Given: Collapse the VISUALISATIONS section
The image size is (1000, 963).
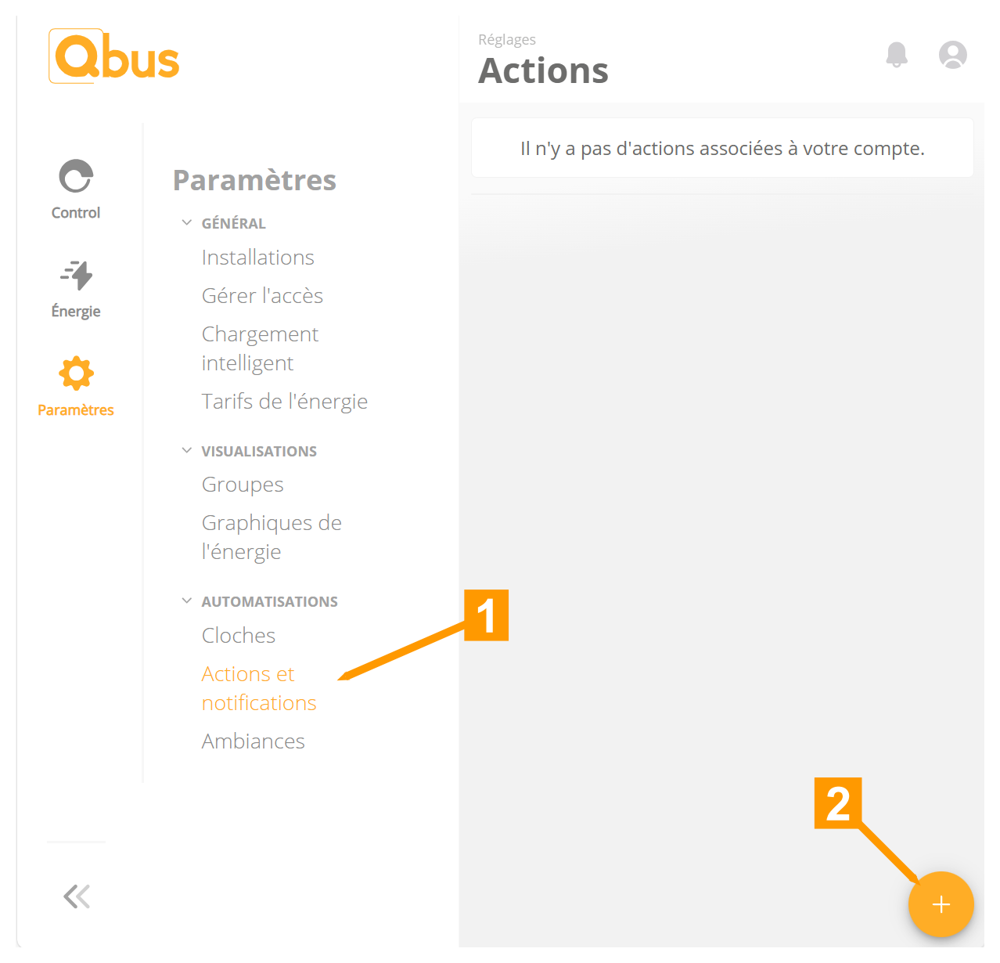Looking at the screenshot, I should 186,449.
